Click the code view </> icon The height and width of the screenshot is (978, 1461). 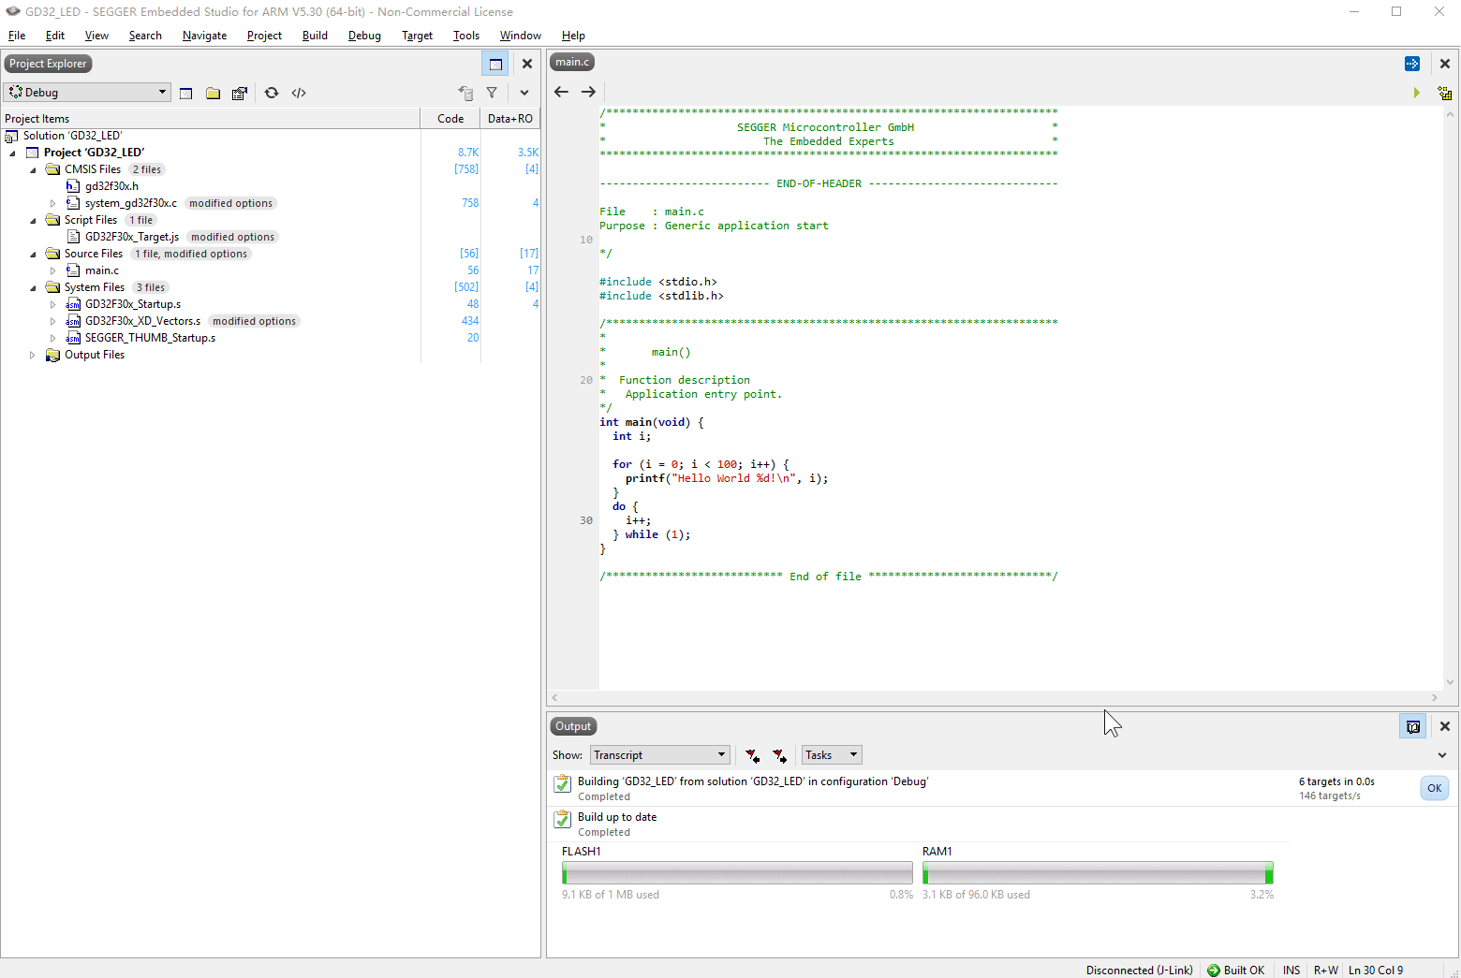point(299,93)
